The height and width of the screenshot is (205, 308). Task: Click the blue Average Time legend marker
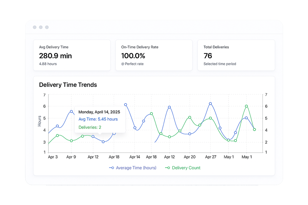(x=112, y=168)
